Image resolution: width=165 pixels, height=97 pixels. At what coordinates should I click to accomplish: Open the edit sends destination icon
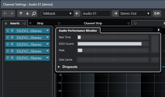click(157, 13)
